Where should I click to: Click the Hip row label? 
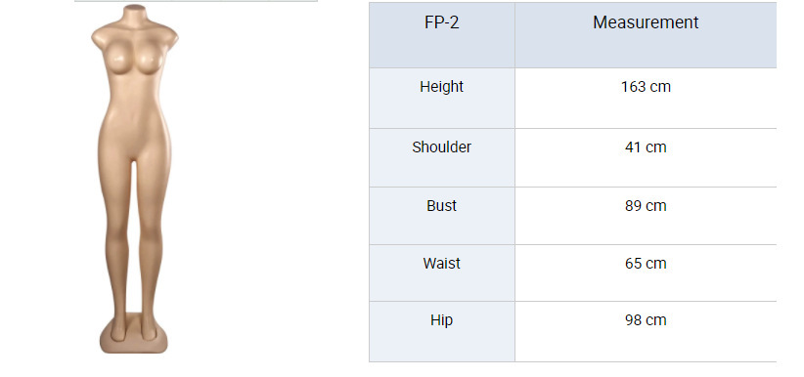point(441,320)
